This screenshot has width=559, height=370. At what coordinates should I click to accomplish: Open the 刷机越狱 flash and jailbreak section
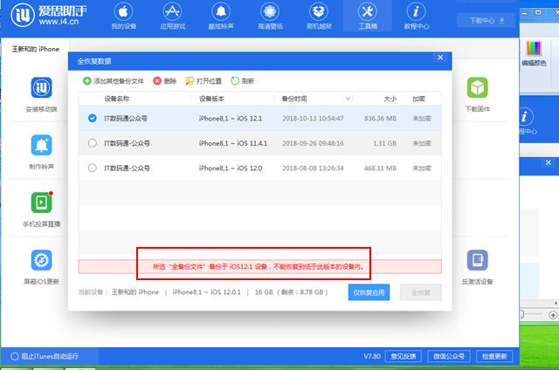[319, 16]
